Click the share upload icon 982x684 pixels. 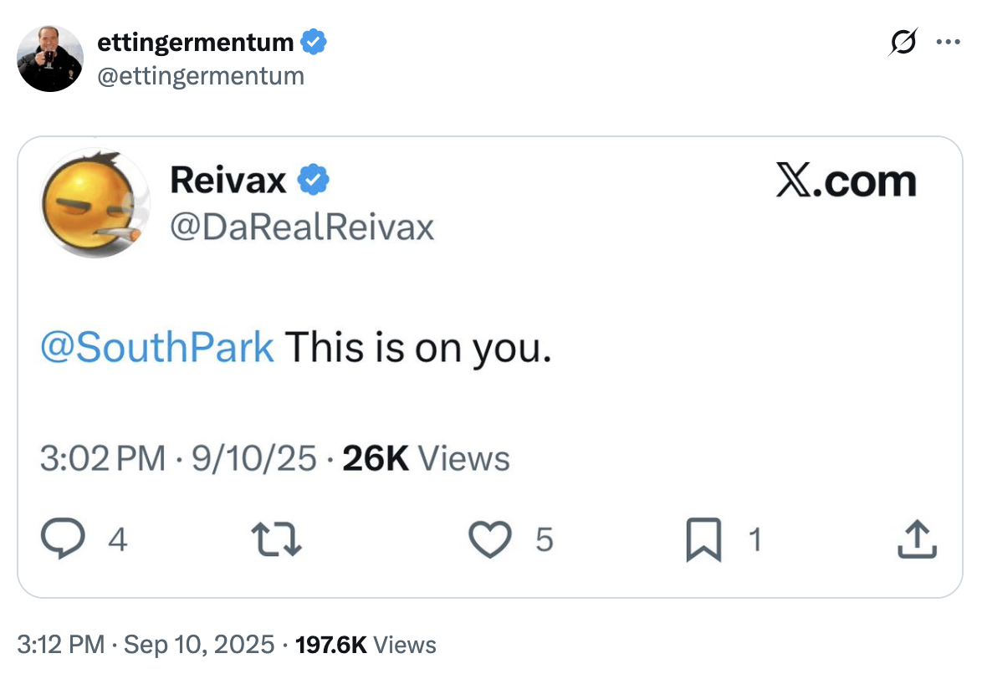(917, 540)
